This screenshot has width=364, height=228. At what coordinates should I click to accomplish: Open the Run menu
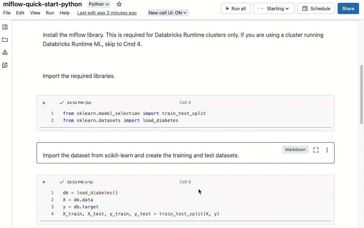(50, 13)
